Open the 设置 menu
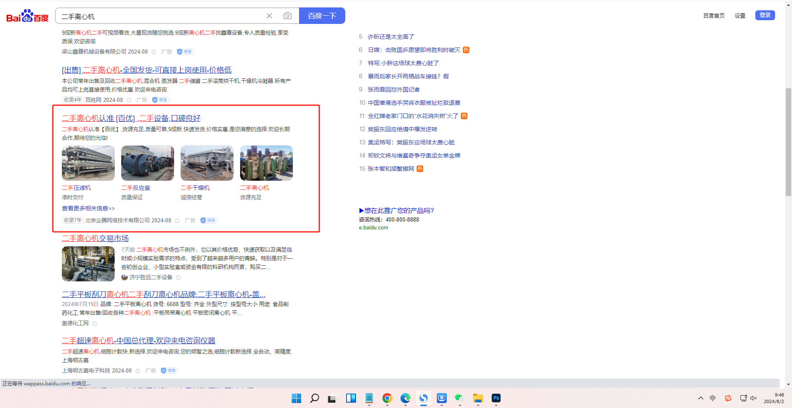Image resolution: width=792 pixels, height=408 pixels. 740,16
